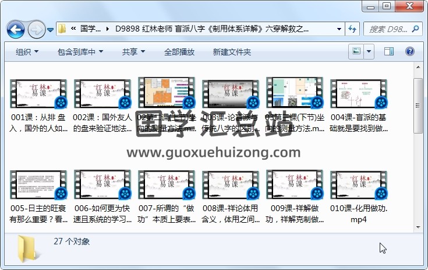Click the folder icon in address bar
428x270 pixels.
tap(62, 29)
